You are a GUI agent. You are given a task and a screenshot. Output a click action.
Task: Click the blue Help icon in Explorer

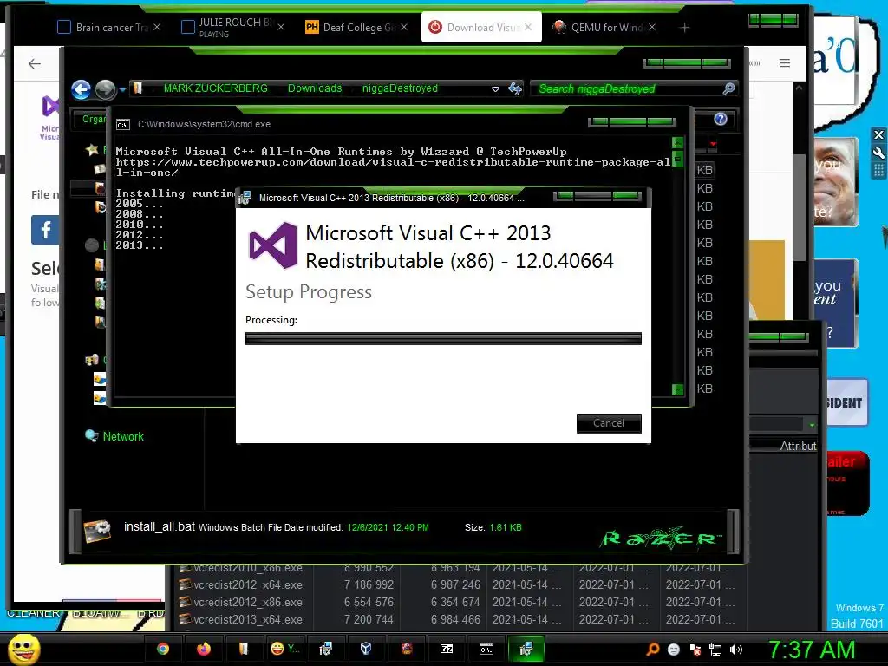[721, 118]
